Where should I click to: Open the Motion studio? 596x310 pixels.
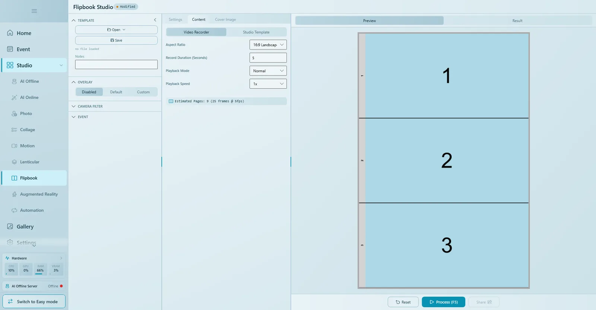34,146
